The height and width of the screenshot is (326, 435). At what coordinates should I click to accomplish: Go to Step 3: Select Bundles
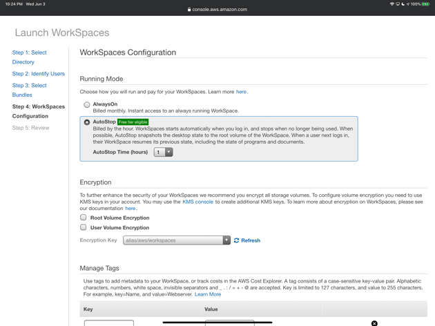(x=30, y=90)
